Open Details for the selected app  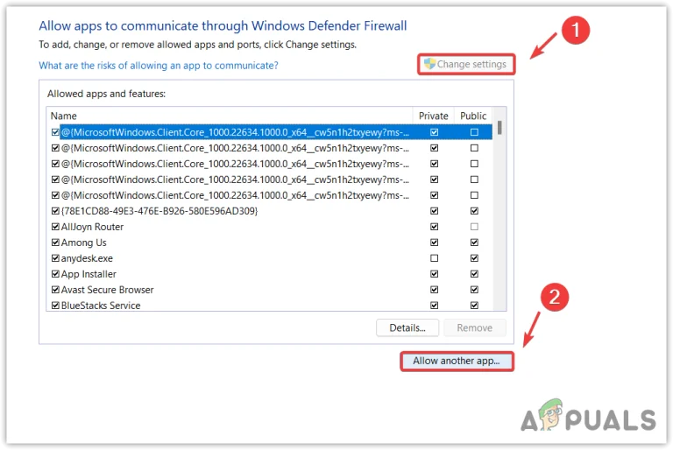407,327
